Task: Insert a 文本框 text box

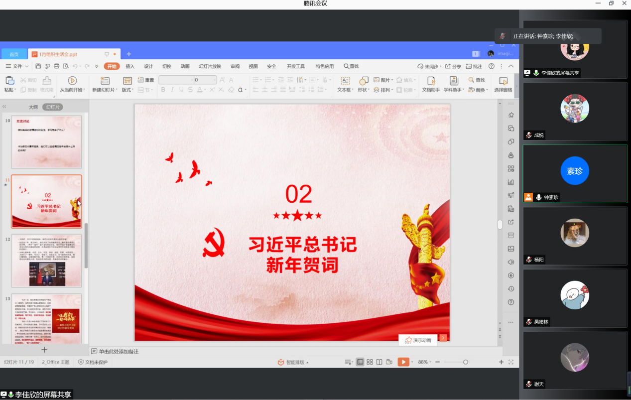Action: click(x=345, y=81)
